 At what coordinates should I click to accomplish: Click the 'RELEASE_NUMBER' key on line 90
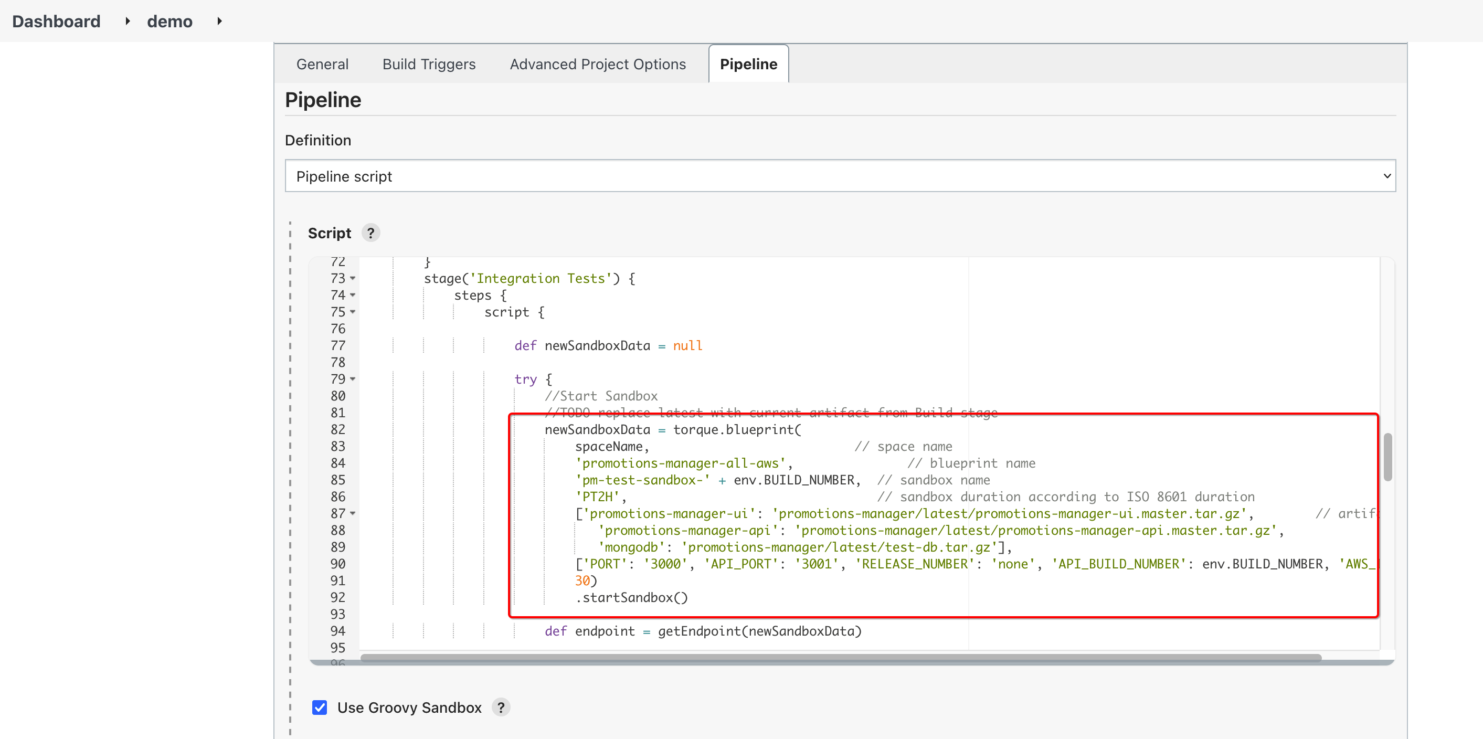click(914, 564)
